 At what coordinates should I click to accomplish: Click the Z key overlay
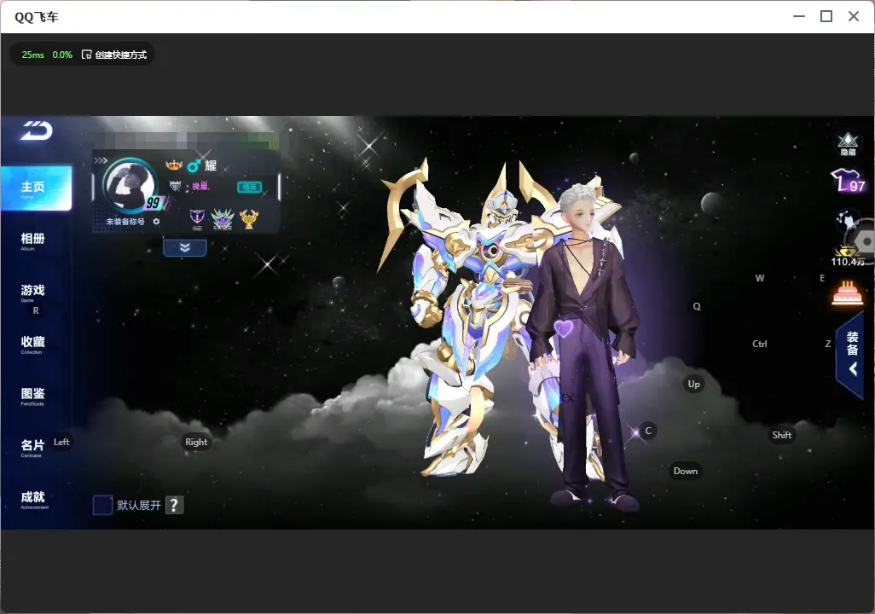point(828,344)
